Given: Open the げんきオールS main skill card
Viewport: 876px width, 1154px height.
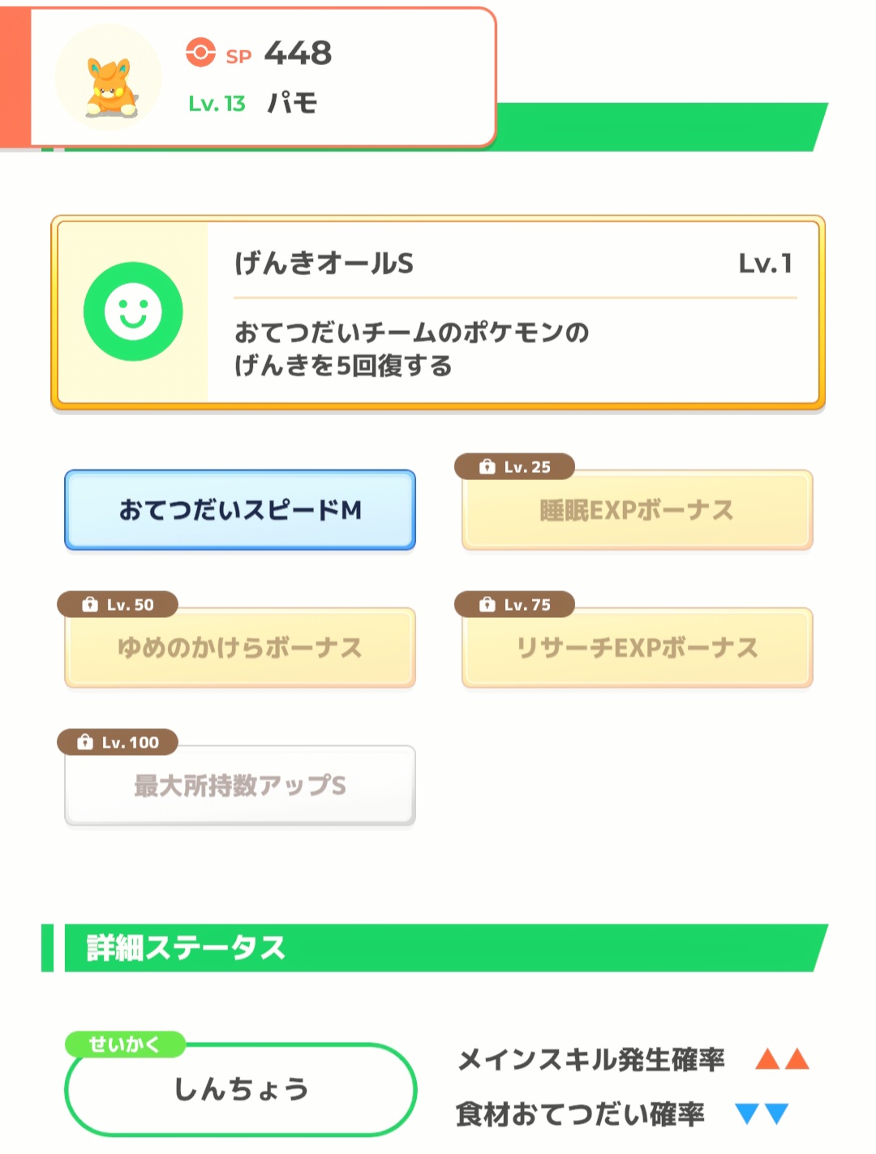Looking at the screenshot, I should click(x=438, y=312).
